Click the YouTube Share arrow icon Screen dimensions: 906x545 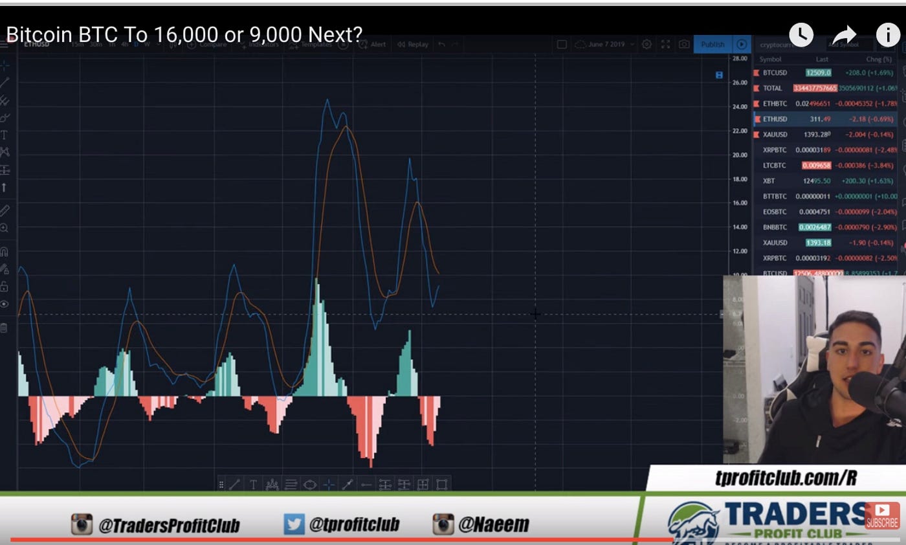pos(844,34)
